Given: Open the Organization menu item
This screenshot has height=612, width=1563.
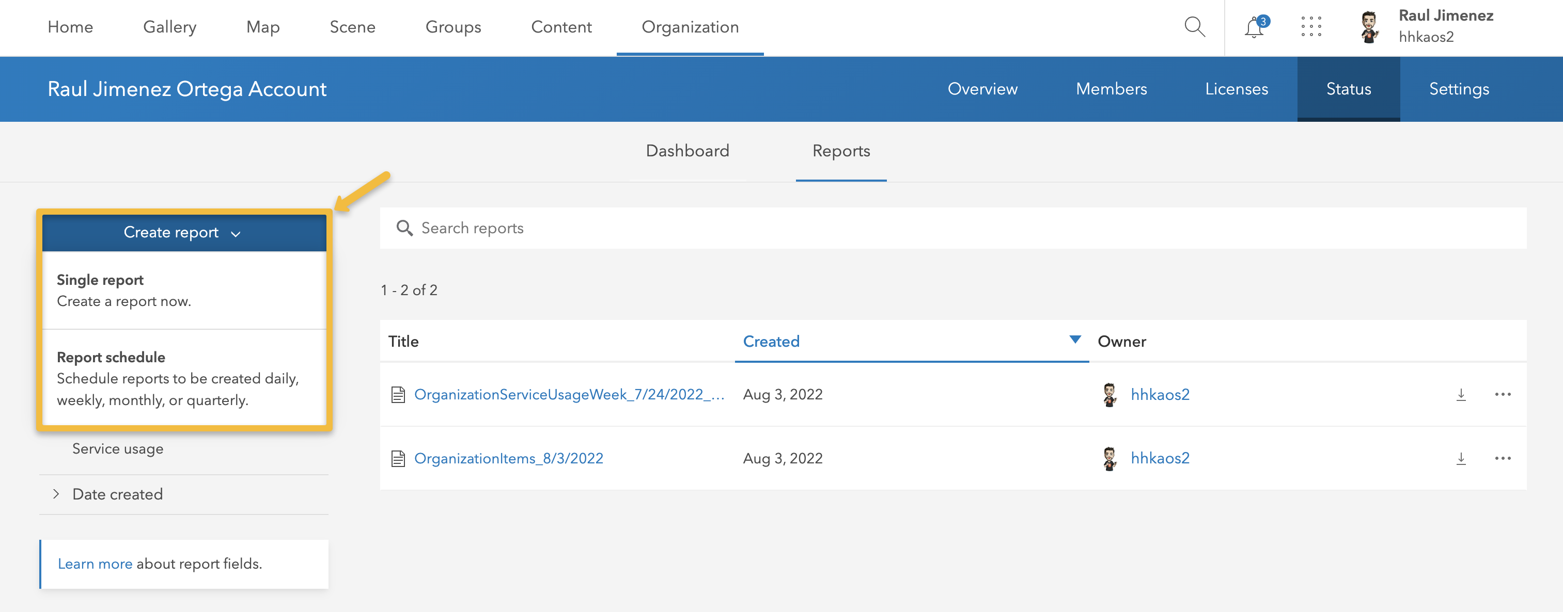Looking at the screenshot, I should pos(690,27).
